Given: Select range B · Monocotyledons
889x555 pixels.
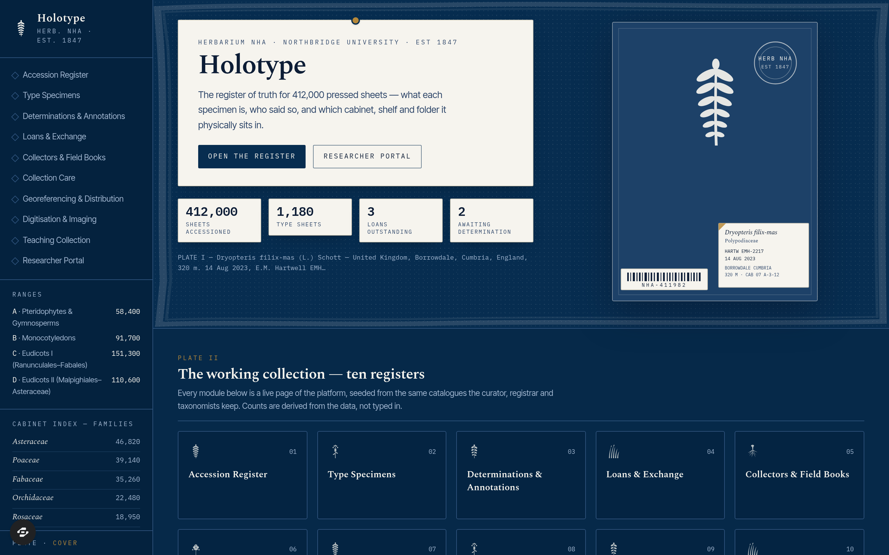Looking at the screenshot, I should click(x=76, y=338).
